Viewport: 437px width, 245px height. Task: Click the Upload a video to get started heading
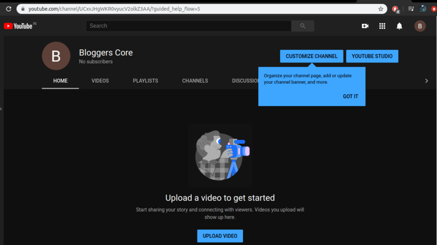220,198
